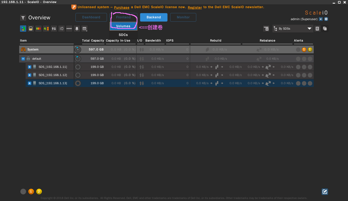Viewport: 348px width, 201px height.
Task: Click the 597.0 GB value in System row
Action: point(96,49)
